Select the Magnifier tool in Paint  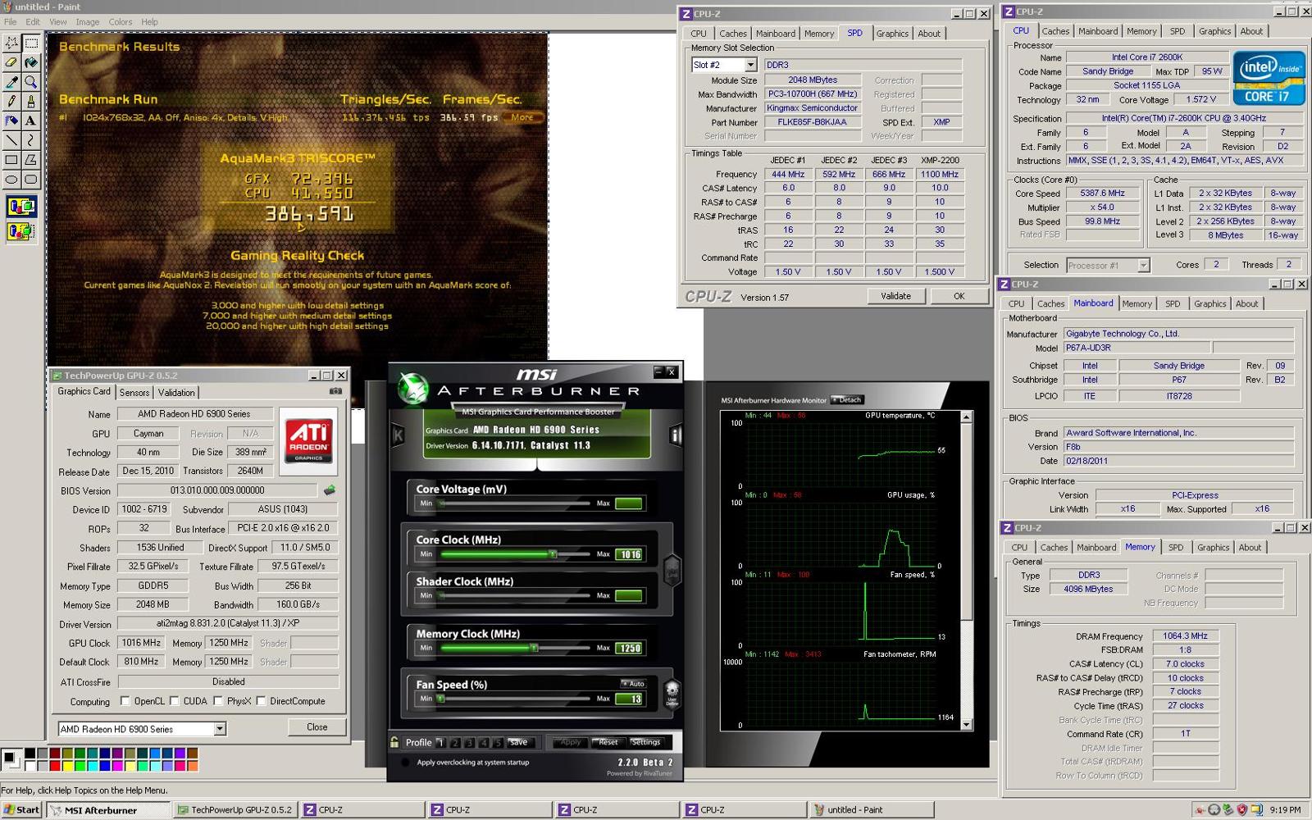(31, 82)
